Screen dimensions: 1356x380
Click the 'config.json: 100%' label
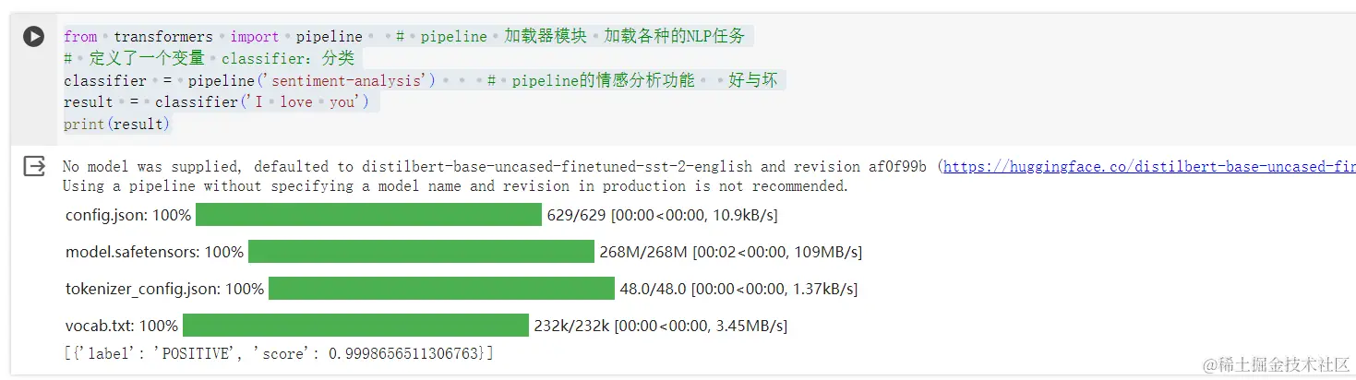(128, 216)
